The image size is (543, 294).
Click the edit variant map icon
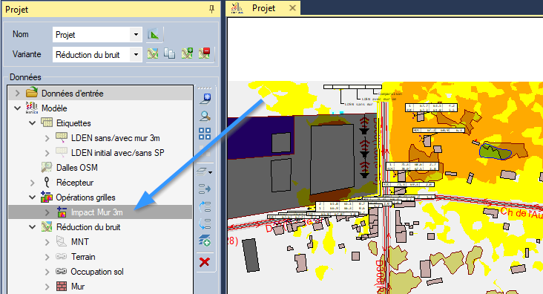[x=153, y=53]
